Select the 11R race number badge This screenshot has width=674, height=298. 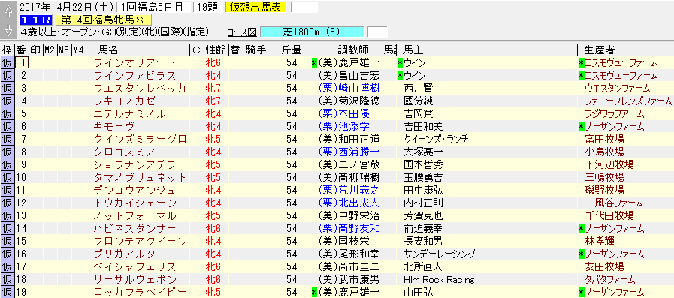pyautogui.click(x=36, y=20)
